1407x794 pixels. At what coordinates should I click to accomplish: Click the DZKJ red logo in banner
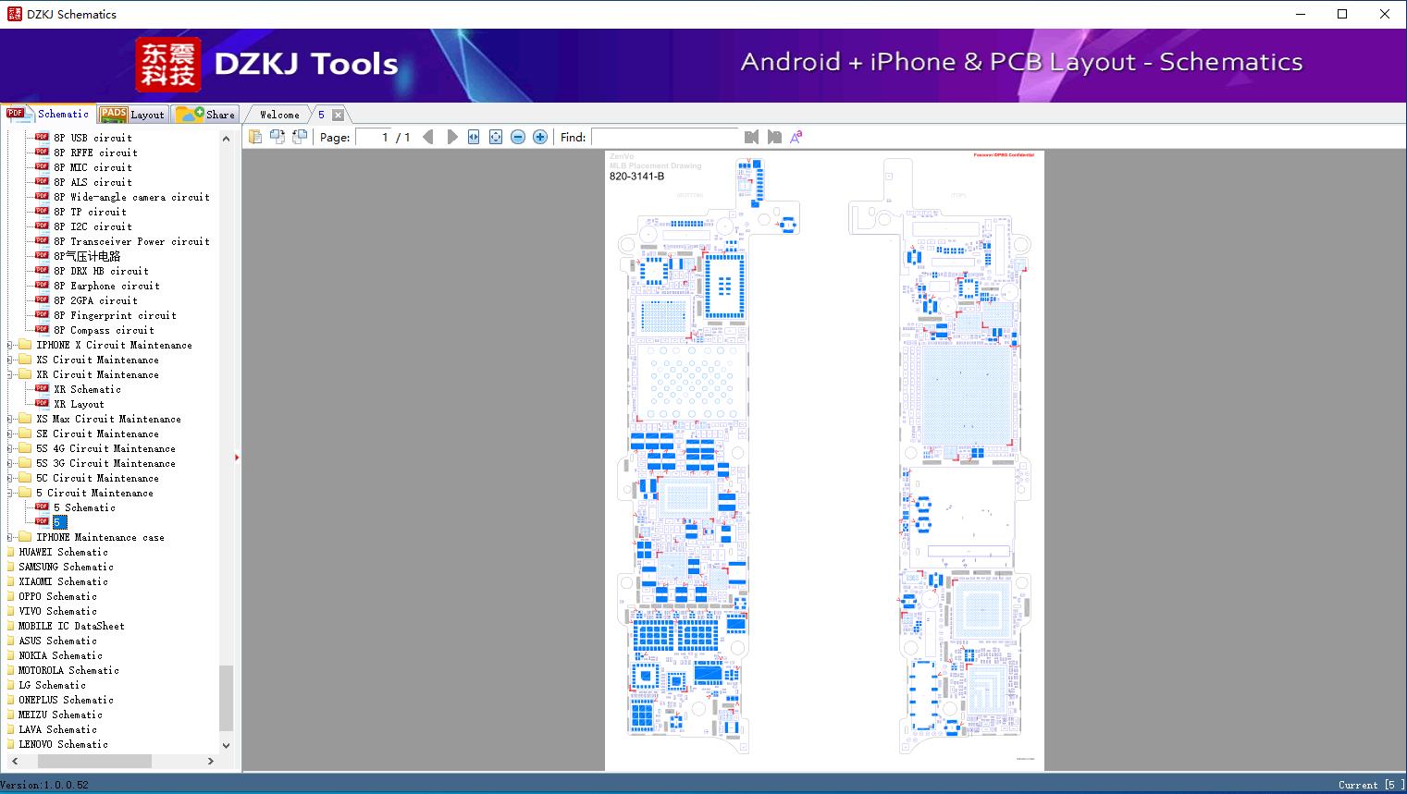[168, 65]
